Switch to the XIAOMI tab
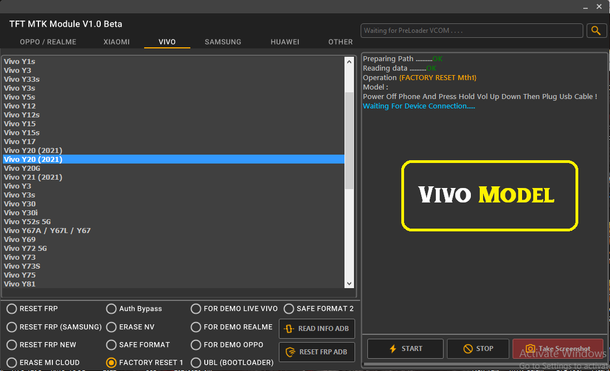Screen dimensions: 610x371 116,42
